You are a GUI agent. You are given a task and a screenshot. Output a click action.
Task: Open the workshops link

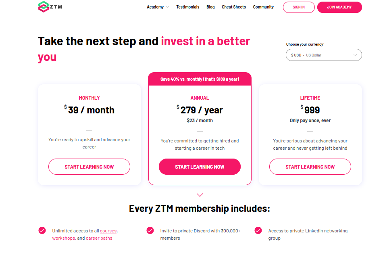[x=63, y=238]
